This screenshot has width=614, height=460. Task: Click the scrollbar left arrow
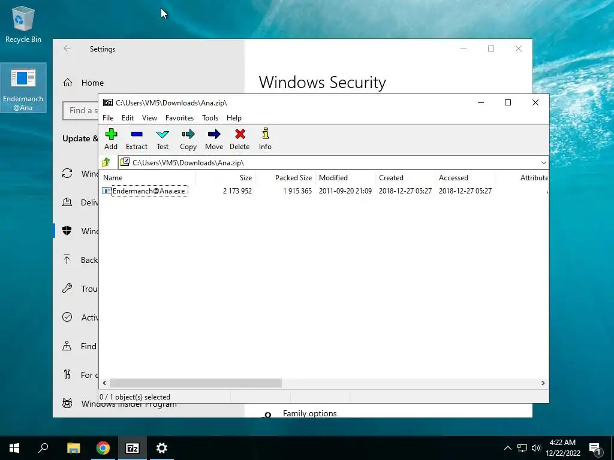click(x=104, y=383)
